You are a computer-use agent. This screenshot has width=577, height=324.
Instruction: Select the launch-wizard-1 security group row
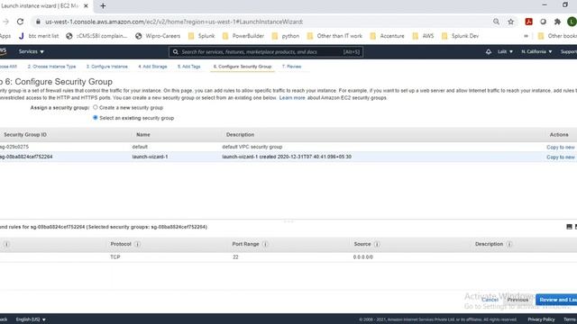288,157
